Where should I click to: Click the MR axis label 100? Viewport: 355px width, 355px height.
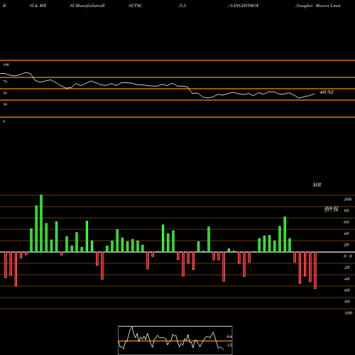pyautogui.click(x=347, y=200)
